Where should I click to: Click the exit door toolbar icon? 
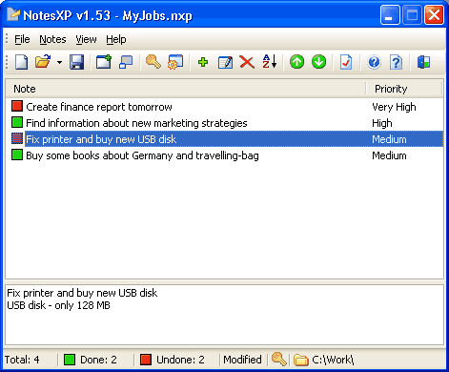pos(423,62)
